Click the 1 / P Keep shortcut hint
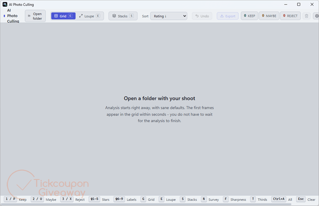Viewport: 319px width, 206px height. coord(15,199)
